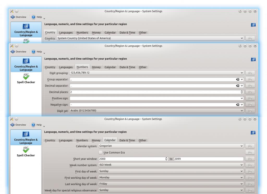This screenshot has width=267, height=194.
Task: Click the reset icon beside Calendar system
Action: click(x=250, y=146)
